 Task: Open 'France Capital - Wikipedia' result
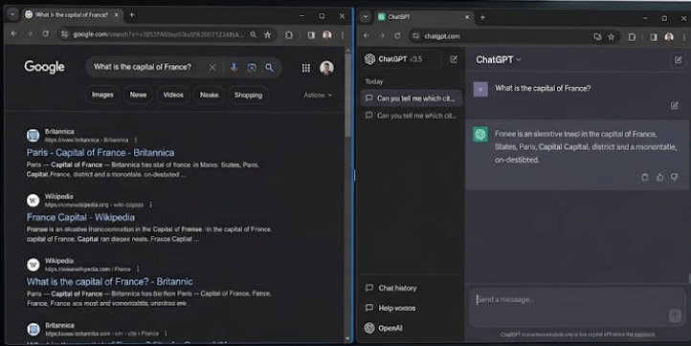pos(80,217)
